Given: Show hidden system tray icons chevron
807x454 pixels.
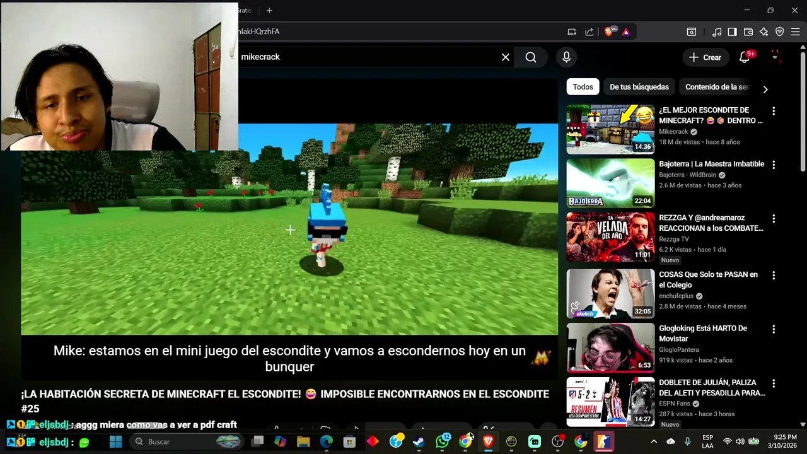Looking at the screenshot, I should (x=654, y=442).
